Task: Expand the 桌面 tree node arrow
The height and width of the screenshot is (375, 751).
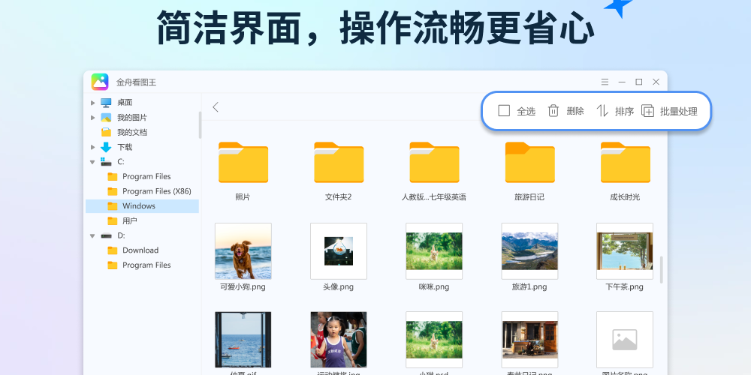Action: pyautogui.click(x=92, y=103)
